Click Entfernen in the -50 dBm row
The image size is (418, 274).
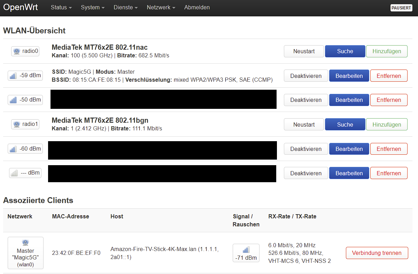tap(389, 100)
